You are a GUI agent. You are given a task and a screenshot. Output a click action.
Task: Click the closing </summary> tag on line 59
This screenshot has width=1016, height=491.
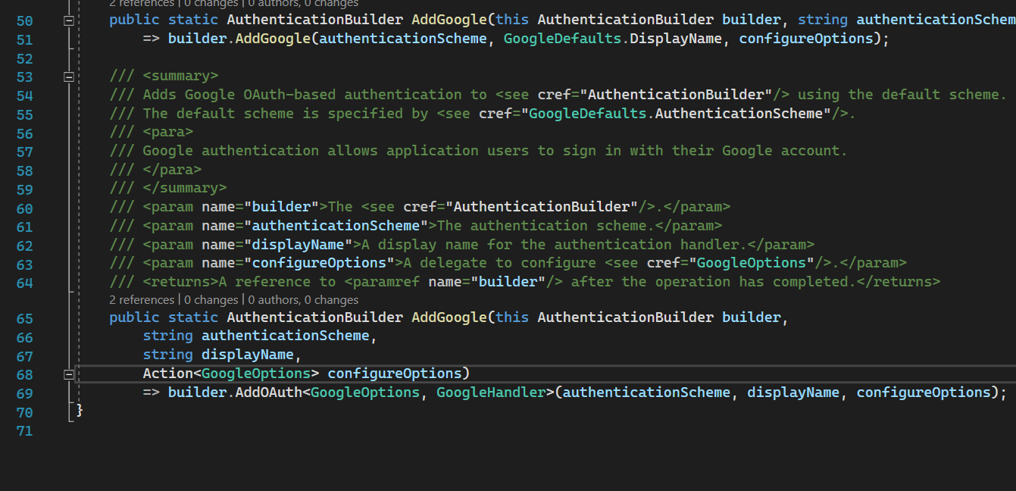point(184,188)
